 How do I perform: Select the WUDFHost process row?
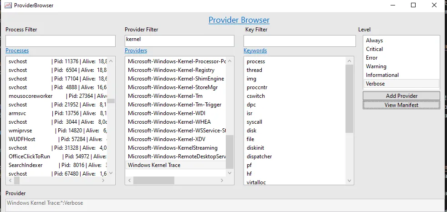pos(57,139)
